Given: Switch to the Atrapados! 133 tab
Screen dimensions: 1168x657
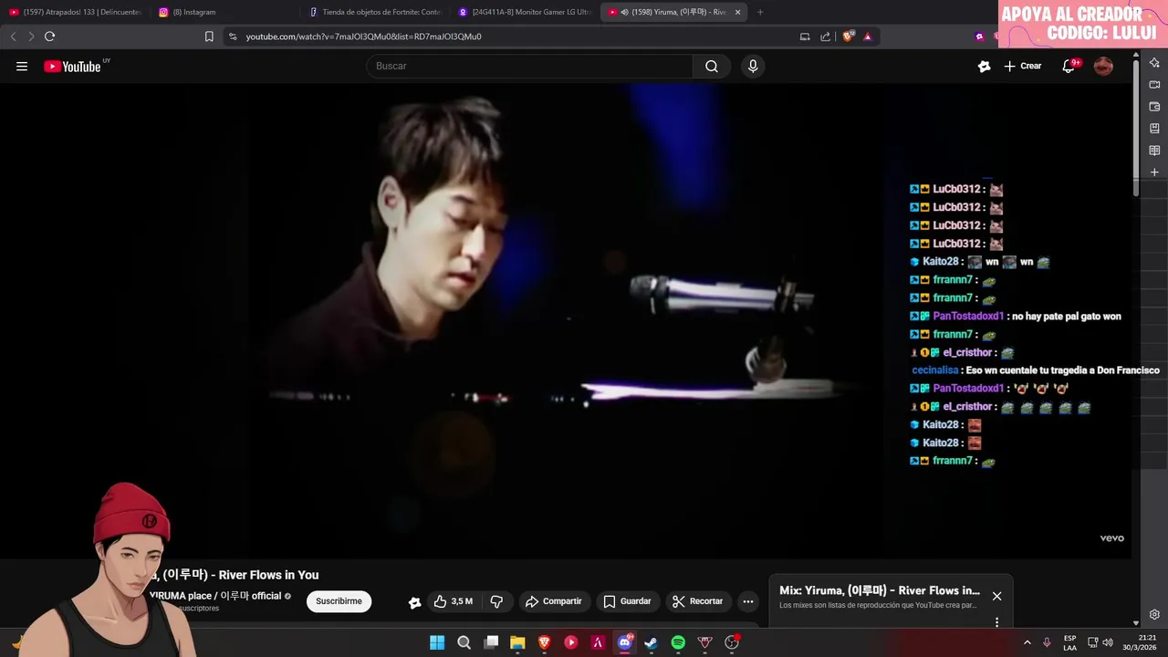Looking at the screenshot, I should click(75, 12).
